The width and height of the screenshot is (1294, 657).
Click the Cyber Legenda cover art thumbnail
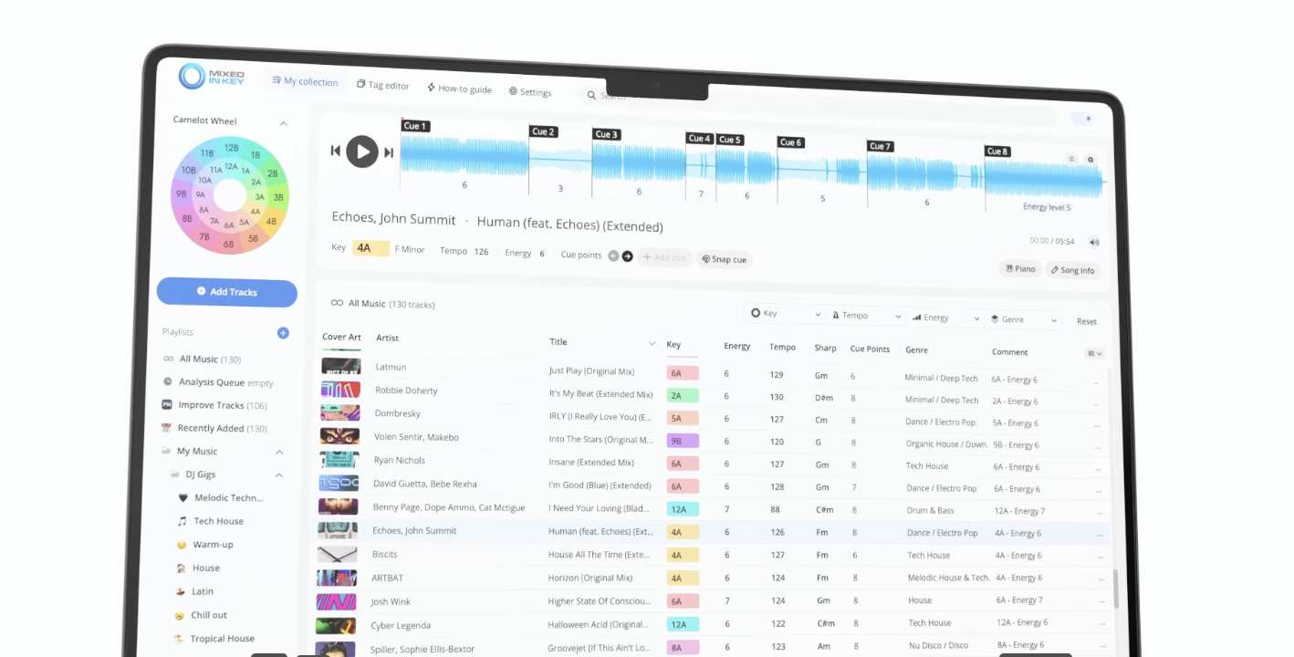coord(335,626)
